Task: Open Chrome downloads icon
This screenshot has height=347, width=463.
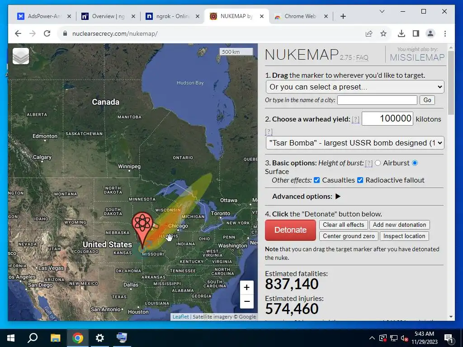Action: click(x=402, y=33)
